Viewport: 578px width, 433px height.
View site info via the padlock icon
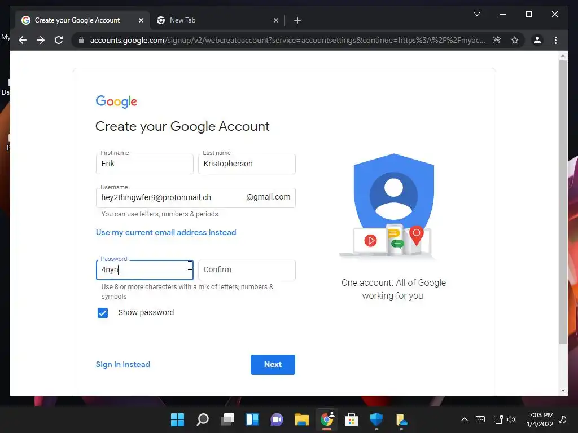pos(81,40)
